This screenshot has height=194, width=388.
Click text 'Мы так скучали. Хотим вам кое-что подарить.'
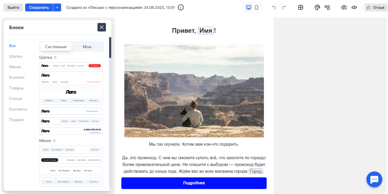194,144
